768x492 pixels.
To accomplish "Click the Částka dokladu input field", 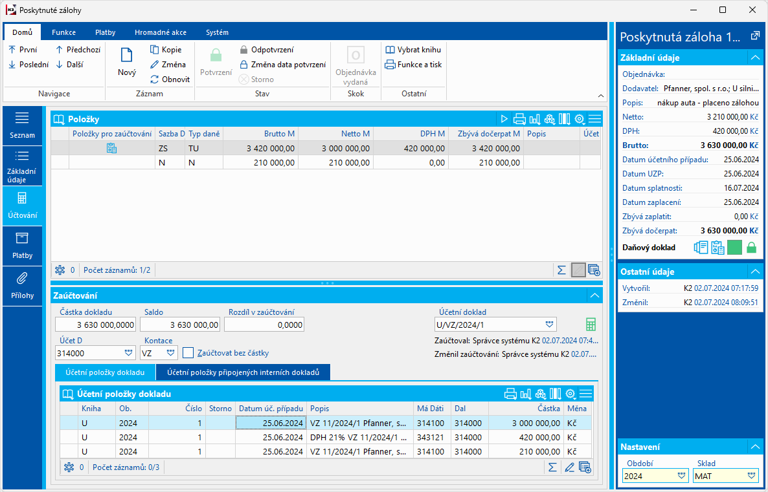I will [x=96, y=325].
